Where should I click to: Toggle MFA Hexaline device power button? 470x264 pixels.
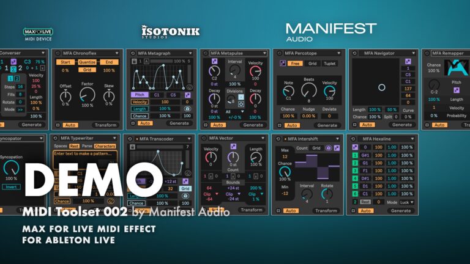coord(353,139)
